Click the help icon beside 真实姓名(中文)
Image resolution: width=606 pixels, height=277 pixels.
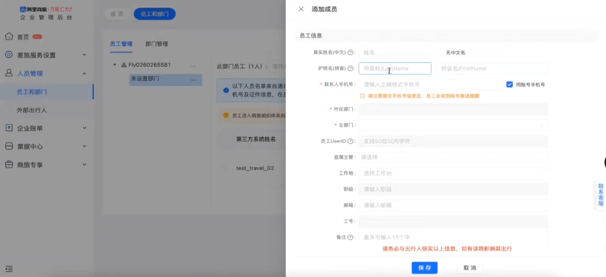click(350, 53)
